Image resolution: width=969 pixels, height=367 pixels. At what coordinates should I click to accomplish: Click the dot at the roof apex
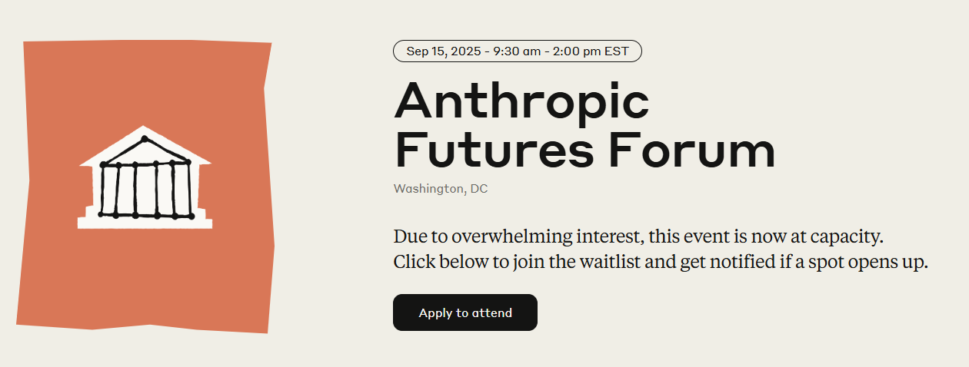[145, 138]
